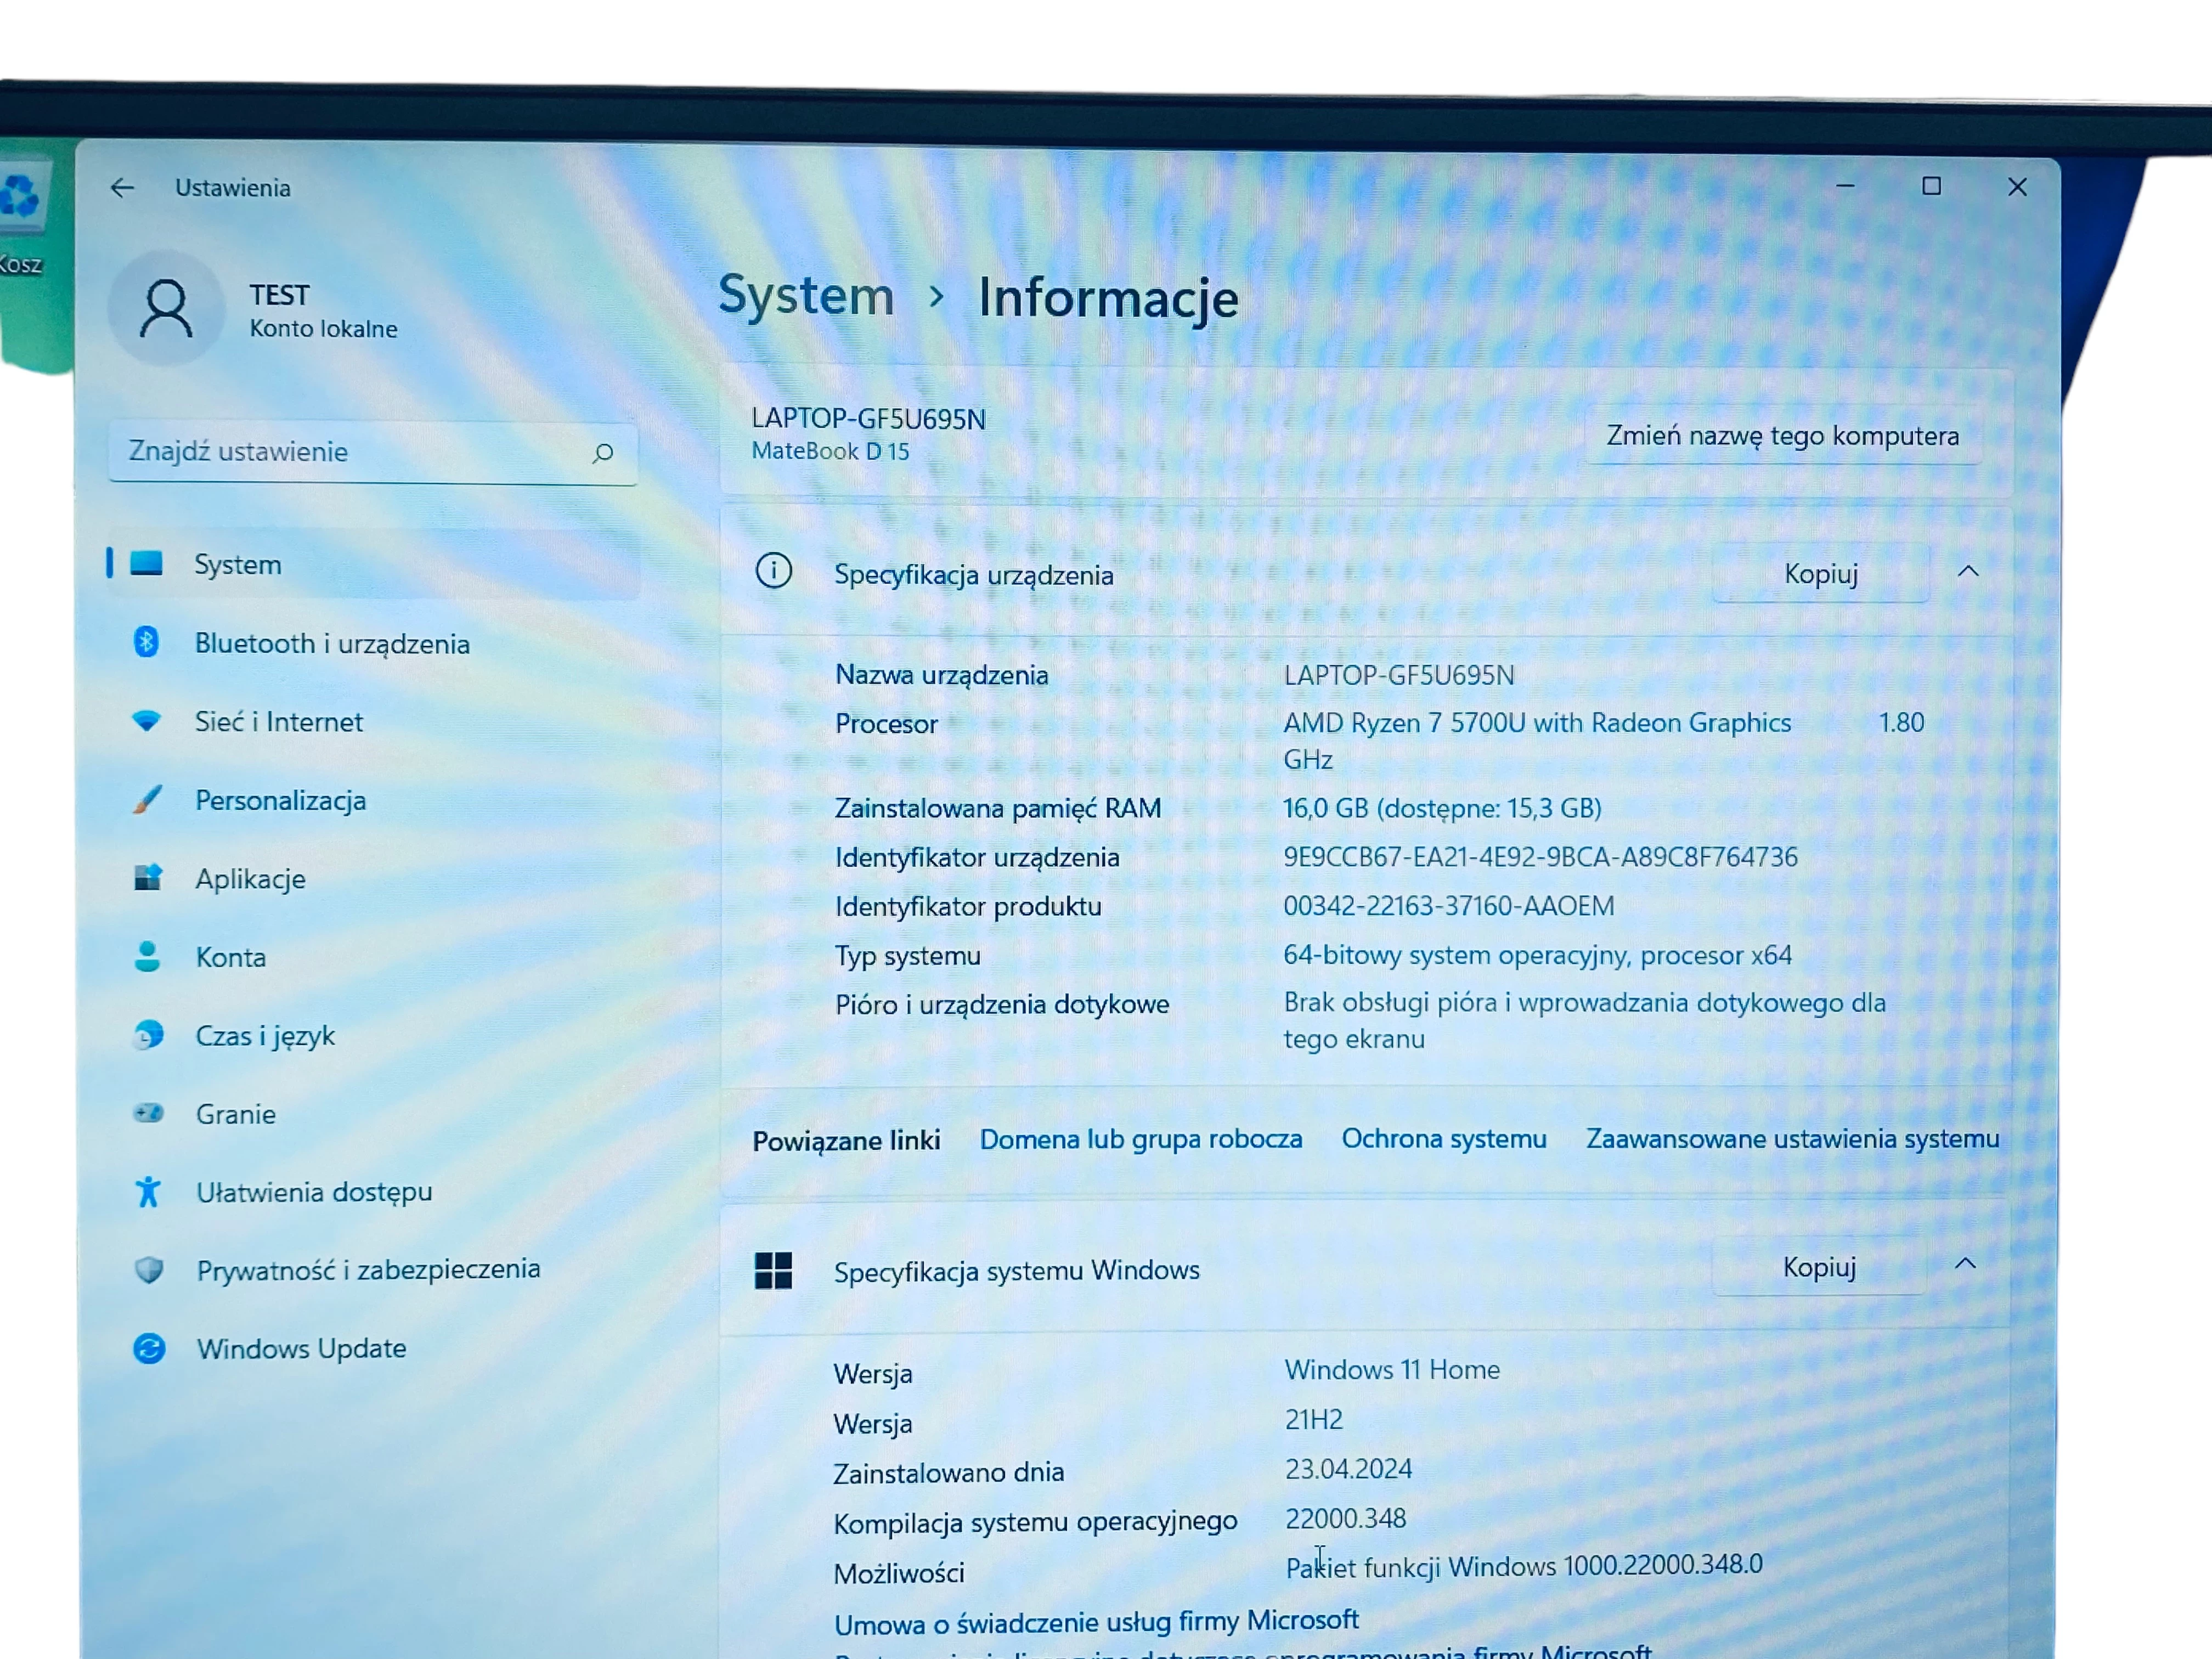Open Umowa o świadczenie usług firmy Microsoft
The height and width of the screenshot is (1659, 2212).
point(1096,1621)
